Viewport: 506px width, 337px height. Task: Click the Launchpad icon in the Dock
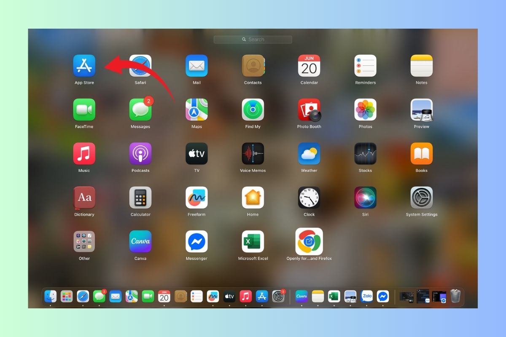tap(67, 296)
